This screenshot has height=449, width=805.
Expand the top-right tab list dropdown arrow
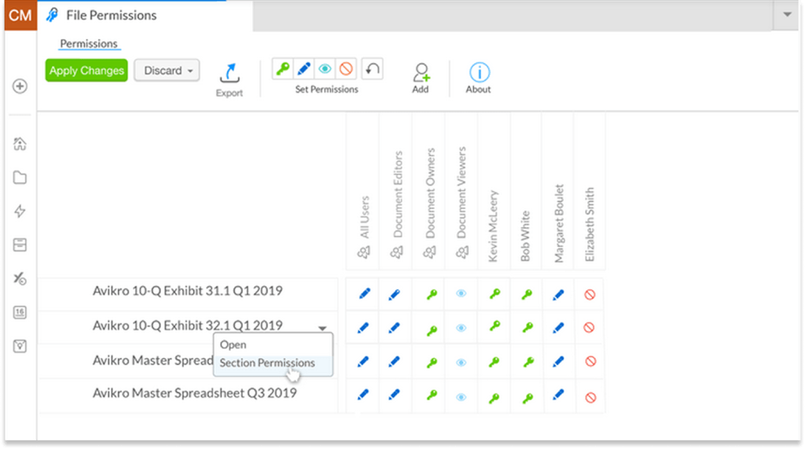[x=785, y=15]
